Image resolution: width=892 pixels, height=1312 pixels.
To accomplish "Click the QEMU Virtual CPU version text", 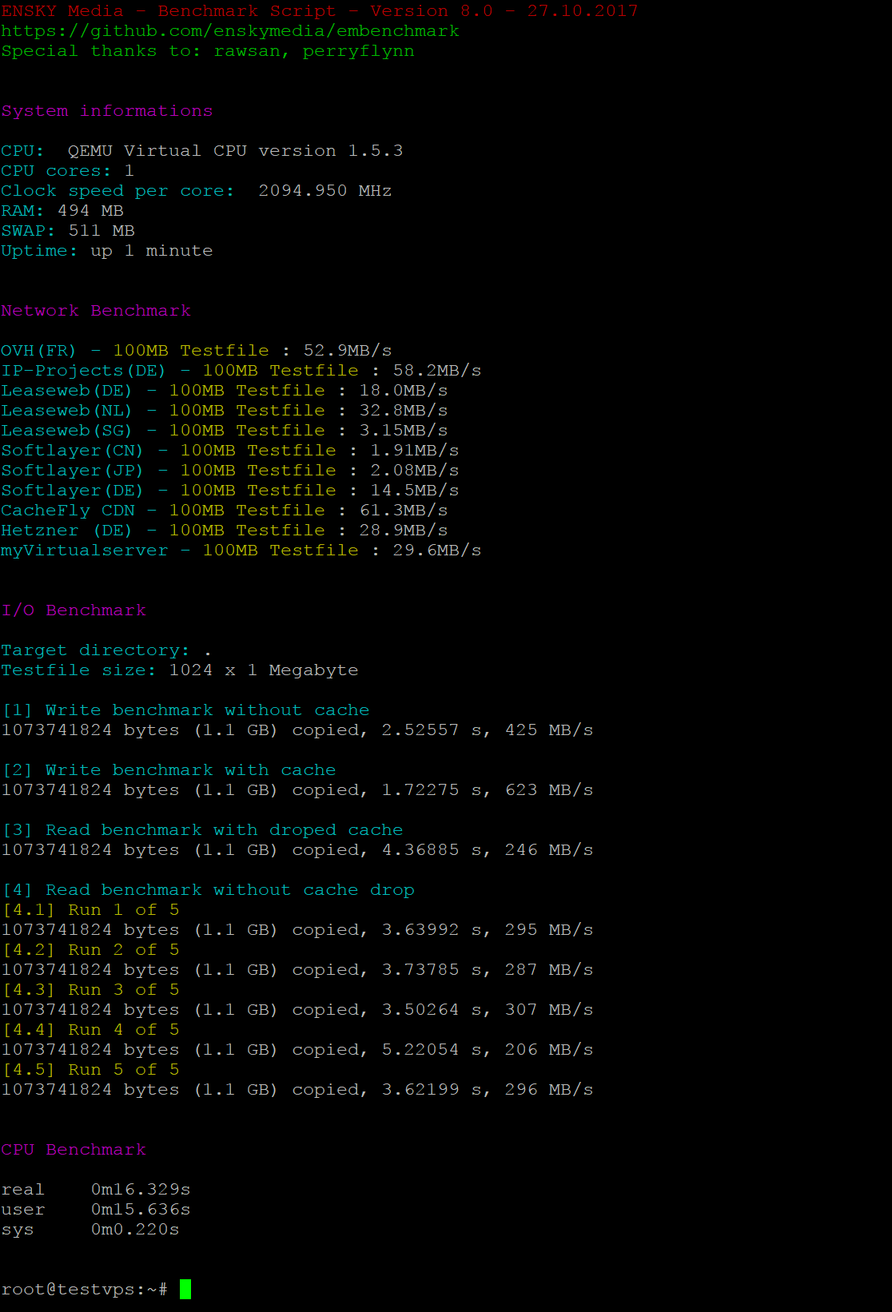I will point(235,151).
